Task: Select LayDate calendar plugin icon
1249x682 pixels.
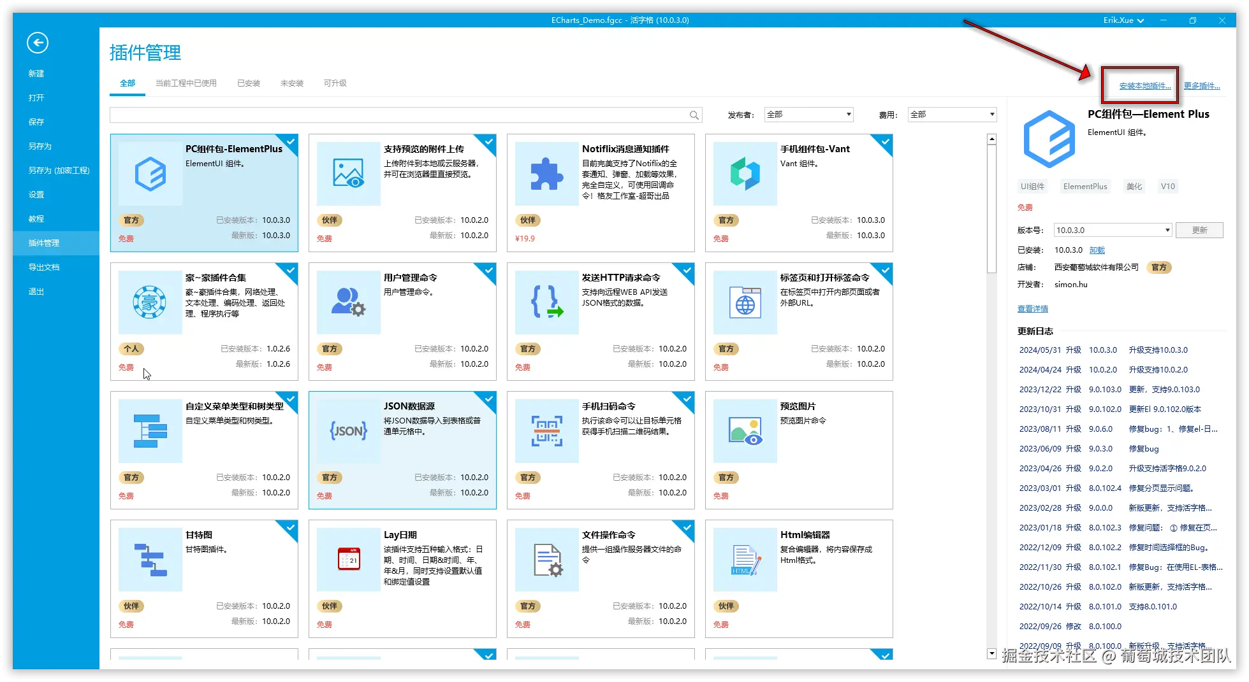Action: (x=349, y=560)
